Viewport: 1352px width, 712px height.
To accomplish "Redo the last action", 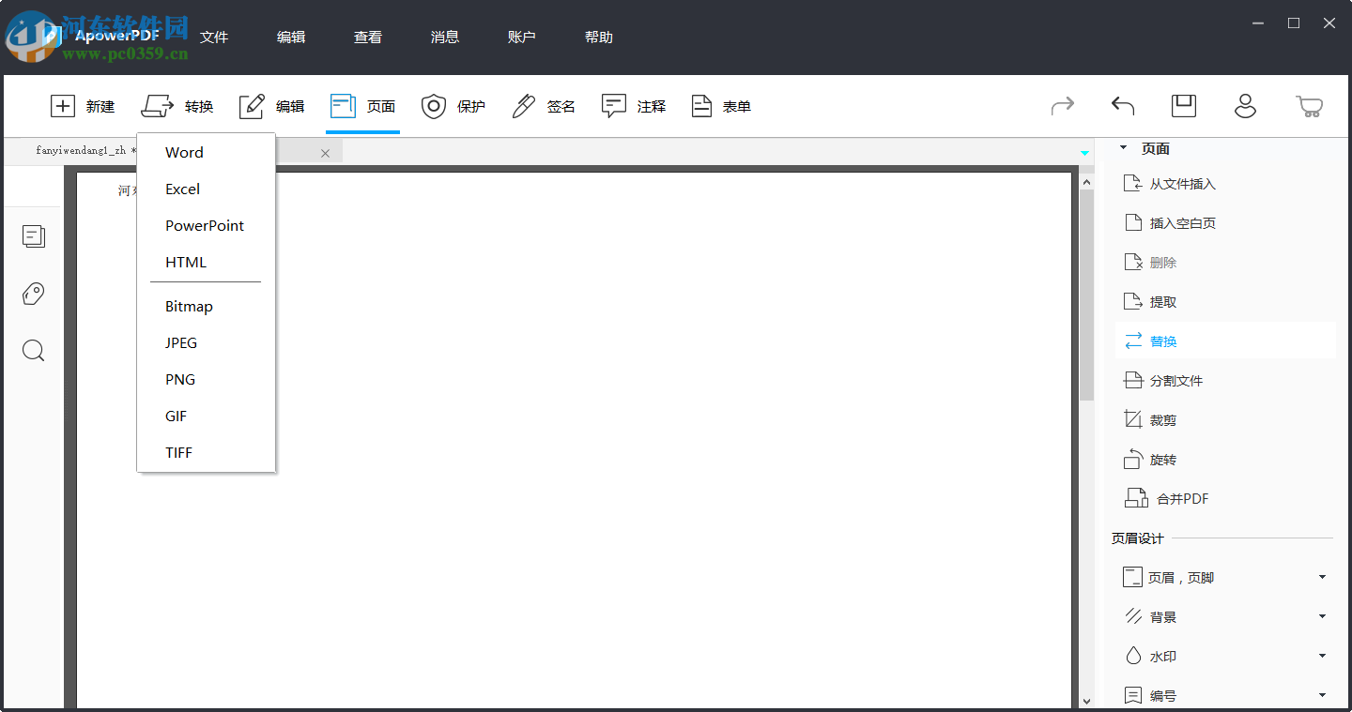I will (1062, 106).
